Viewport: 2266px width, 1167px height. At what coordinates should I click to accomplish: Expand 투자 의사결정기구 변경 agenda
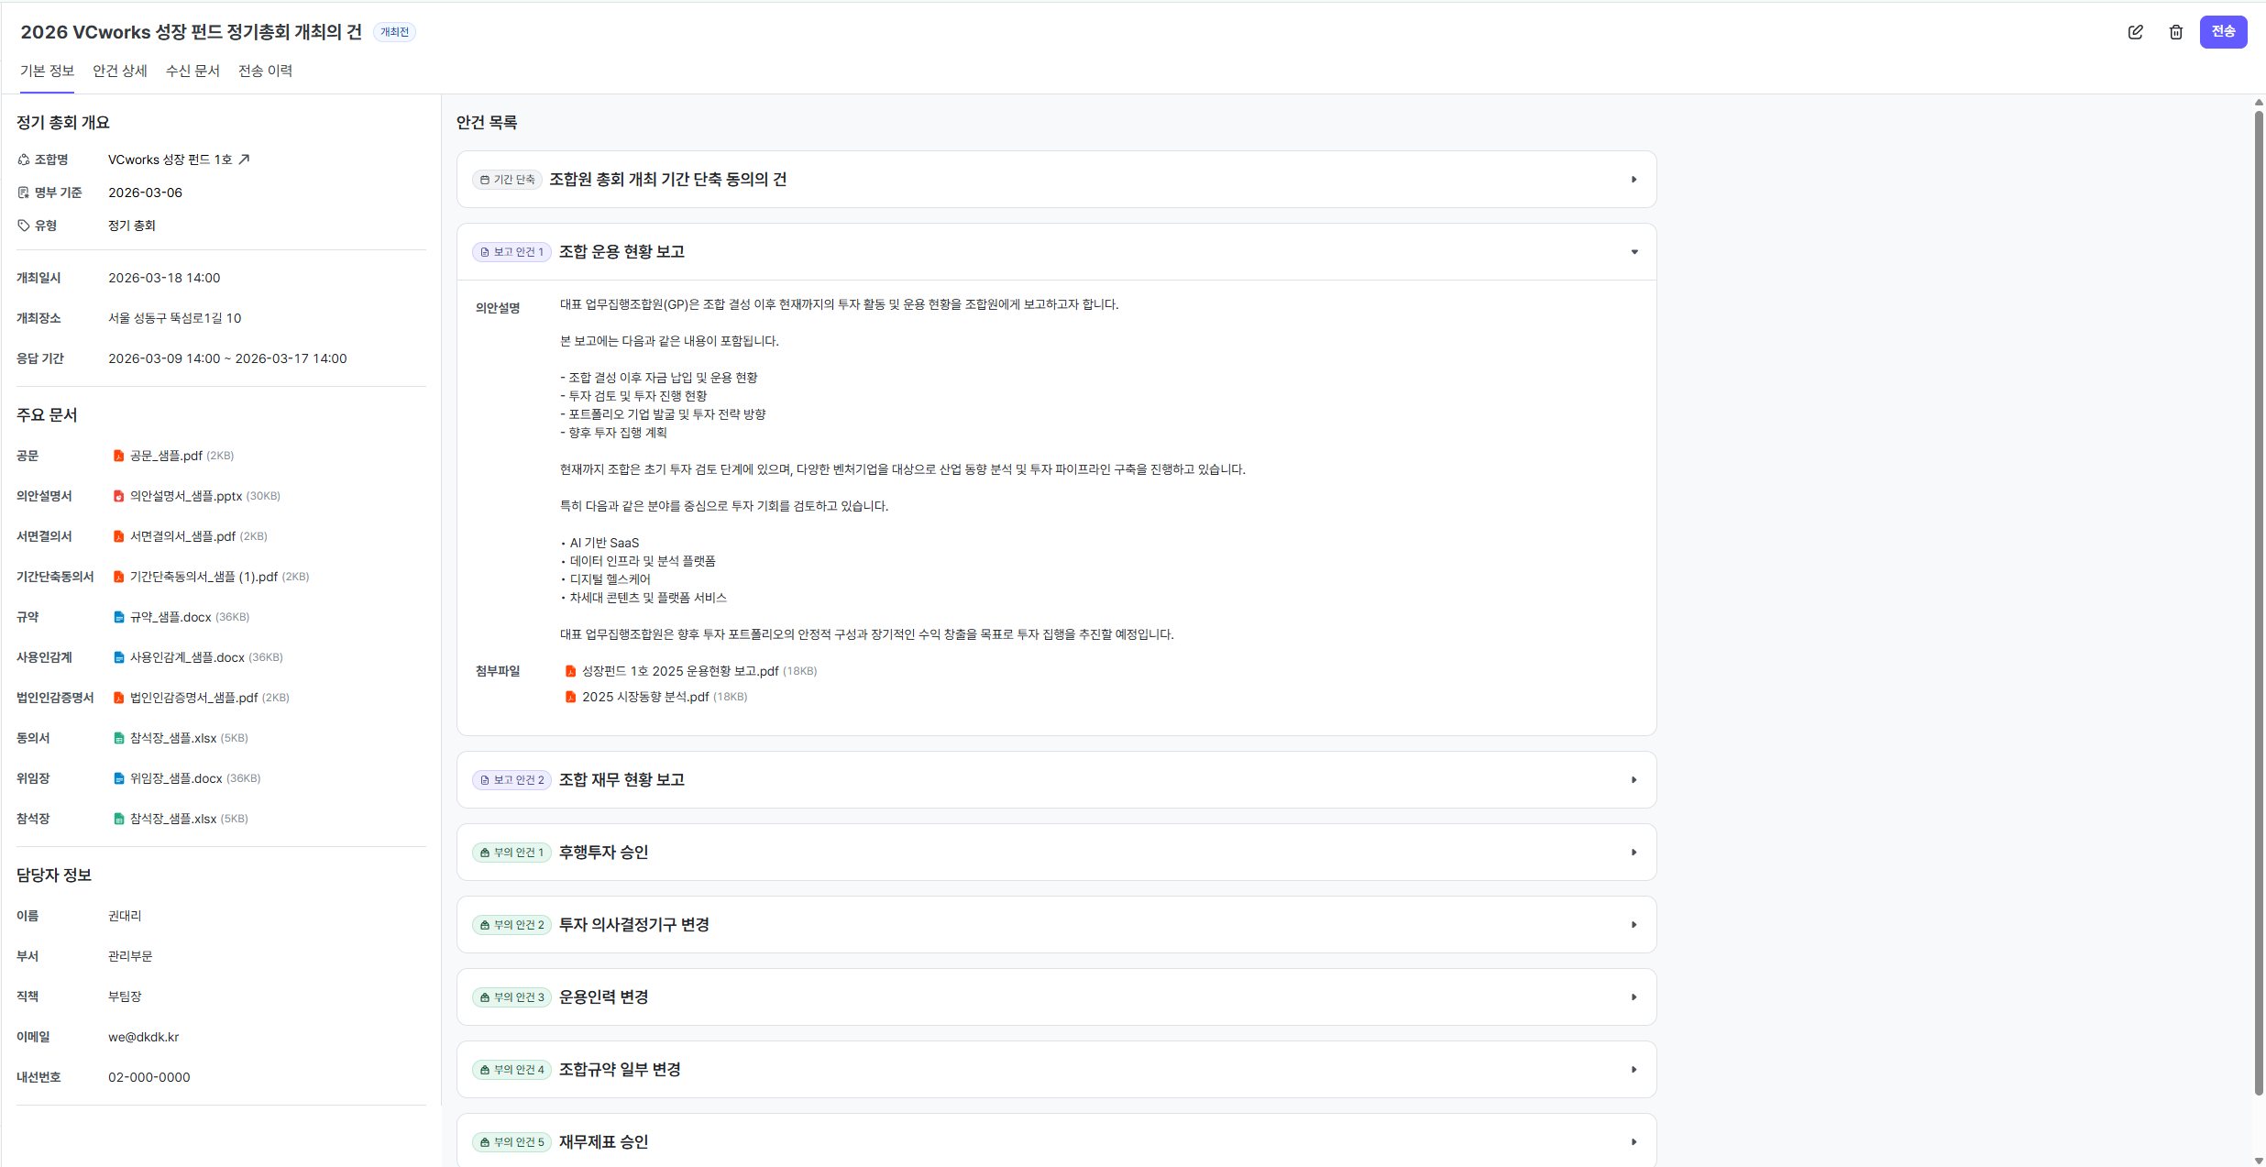[1633, 925]
